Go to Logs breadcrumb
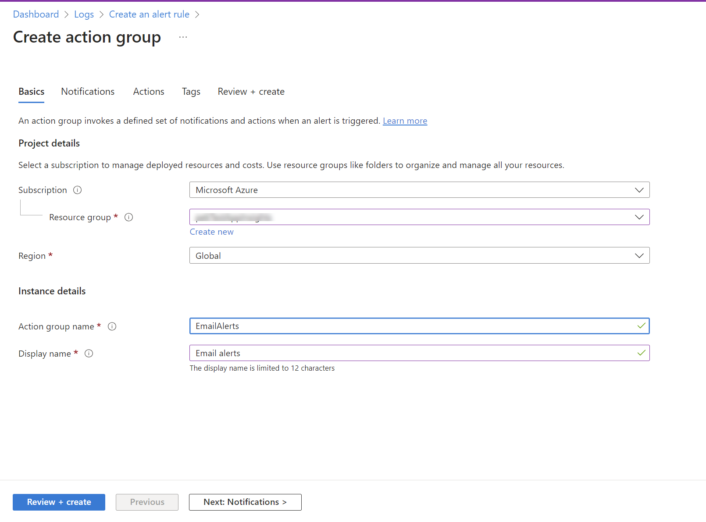This screenshot has width=706, height=522. (x=84, y=14)
